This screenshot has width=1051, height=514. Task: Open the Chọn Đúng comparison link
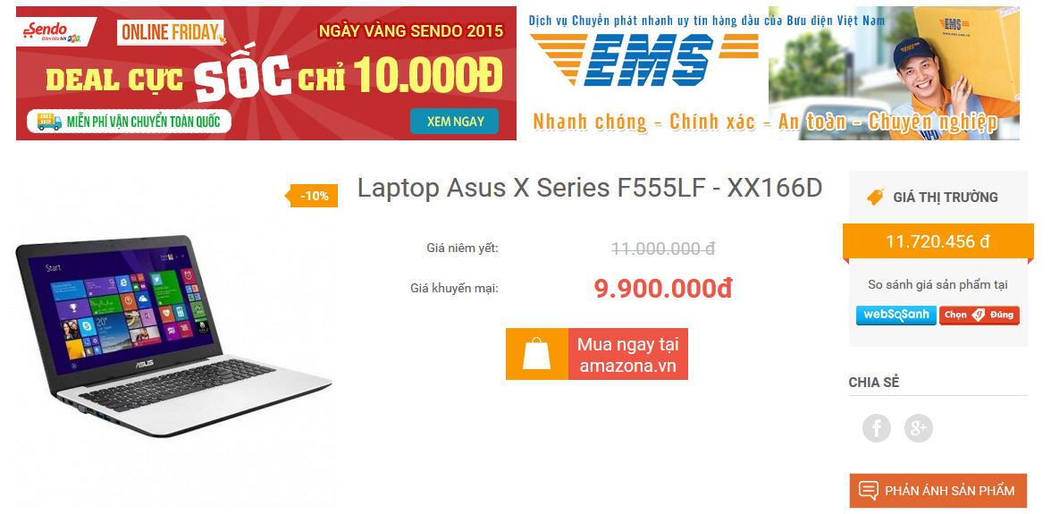click(980, 315)
